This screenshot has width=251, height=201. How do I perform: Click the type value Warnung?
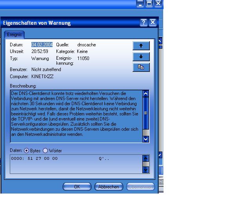[40, 58]
